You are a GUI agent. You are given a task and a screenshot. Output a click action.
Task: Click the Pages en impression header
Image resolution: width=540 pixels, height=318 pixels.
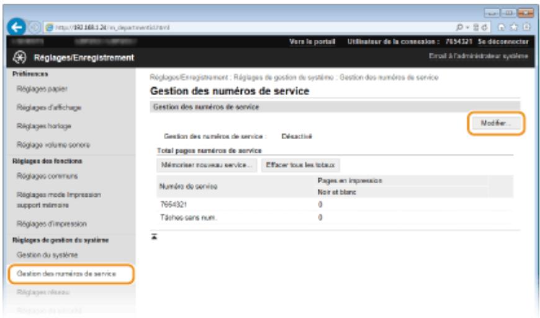pyautogui.click(x=349, y=181)
